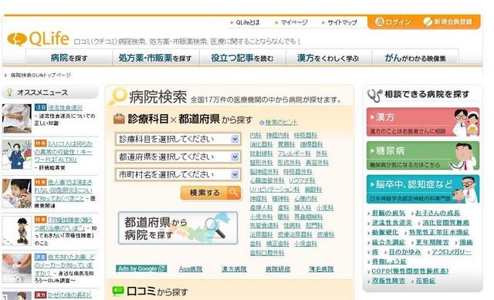Screen dimensions: 494x300
Task: Select the リハビリテーション科 link
Action: [x=275, y=190]
